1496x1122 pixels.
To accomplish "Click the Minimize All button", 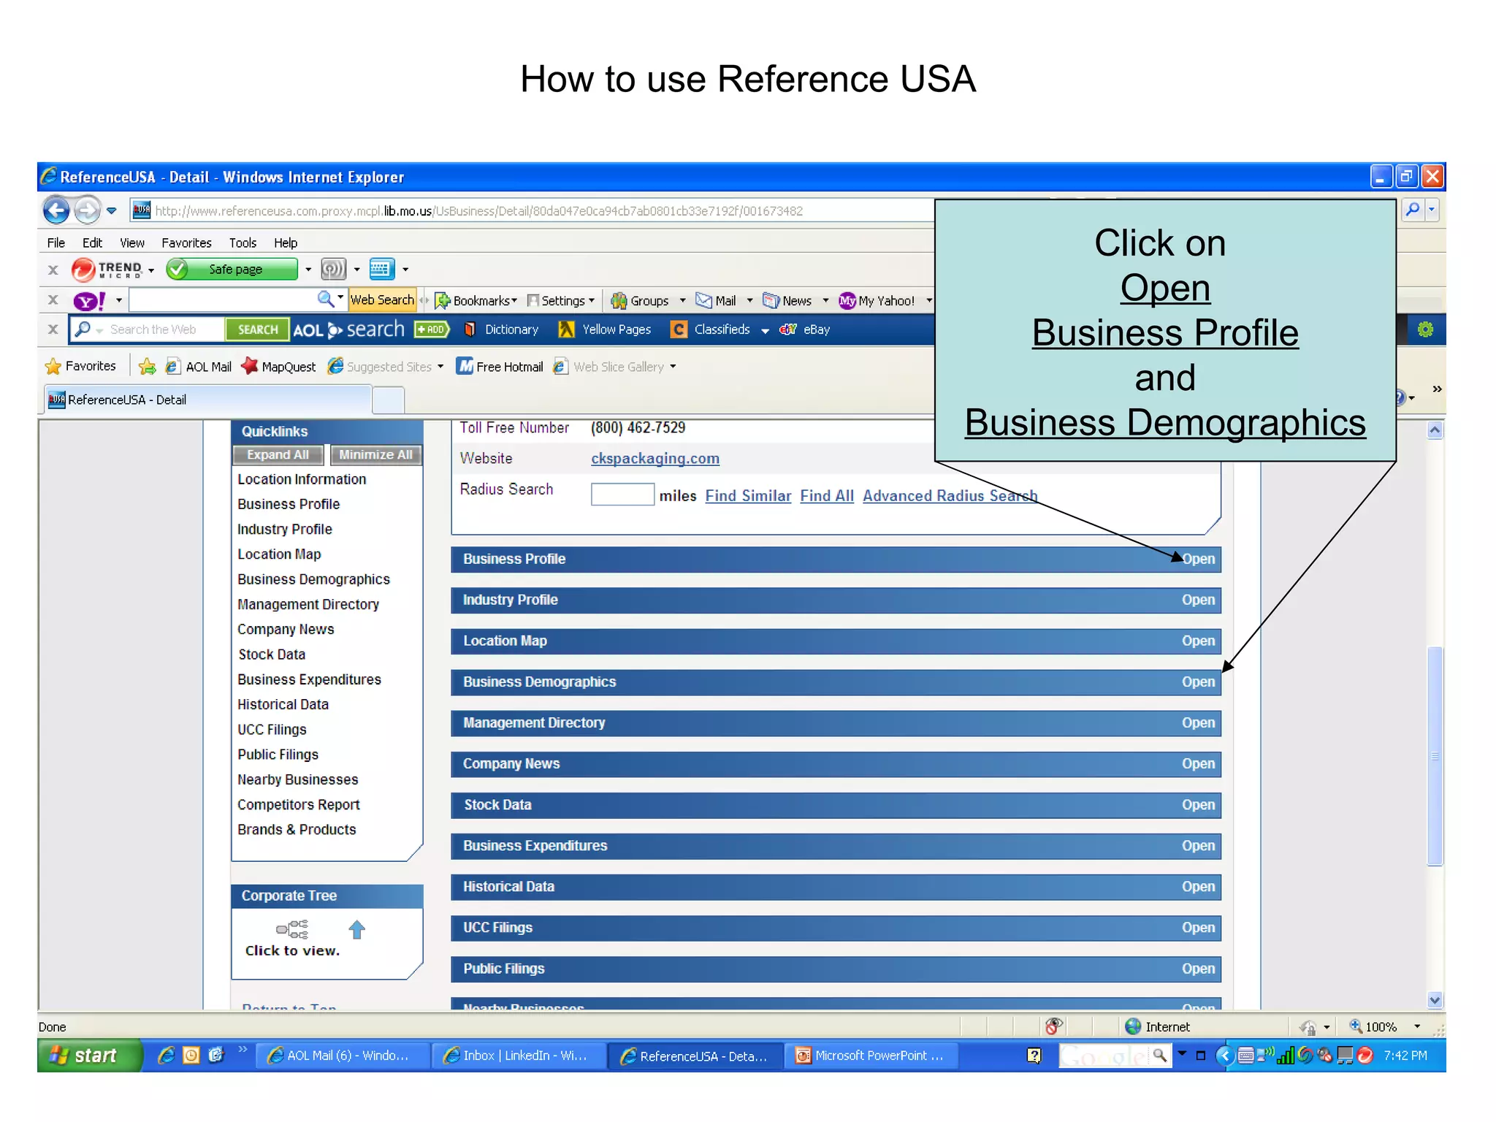I will pyautogui.click(x=375, y=454).
